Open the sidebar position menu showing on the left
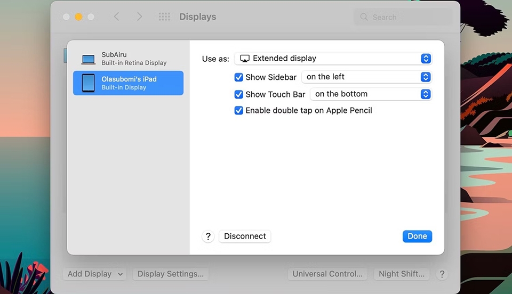Viewport: 512px width, 294px height. click(x=367, y=77)
